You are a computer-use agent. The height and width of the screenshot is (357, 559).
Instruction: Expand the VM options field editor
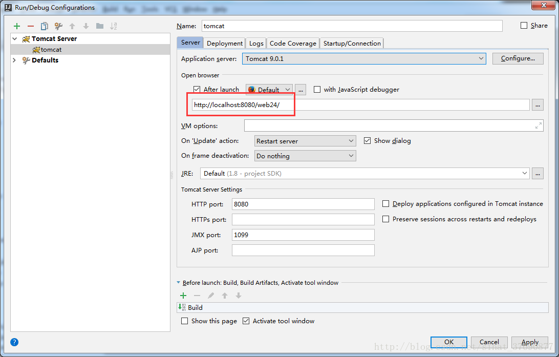click(x=539, y=125)
